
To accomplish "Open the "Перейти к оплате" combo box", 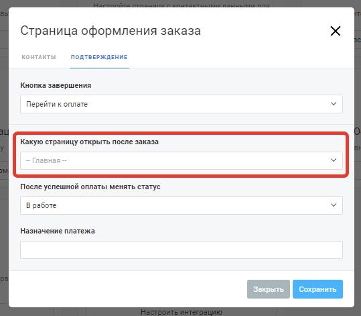I will 182,104.
